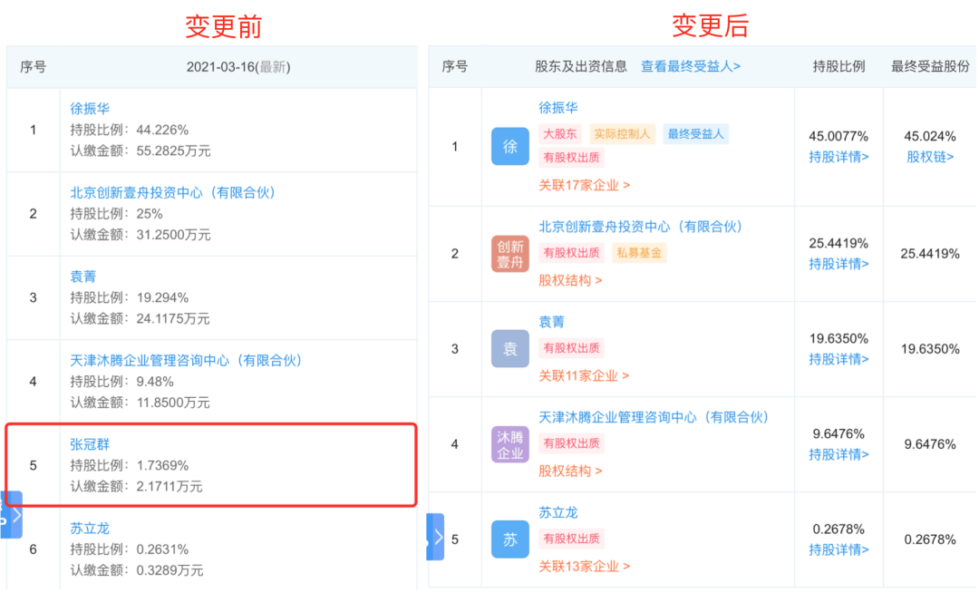Select final benefit value 25.4419%
979x593 pixels.
(930, 254)
